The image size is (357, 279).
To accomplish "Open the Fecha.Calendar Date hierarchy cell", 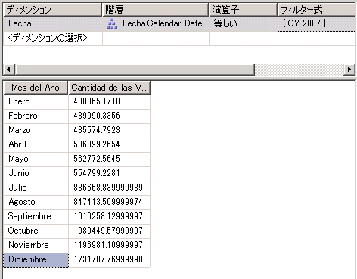I will pyautogui.click(x=156, y=24).
